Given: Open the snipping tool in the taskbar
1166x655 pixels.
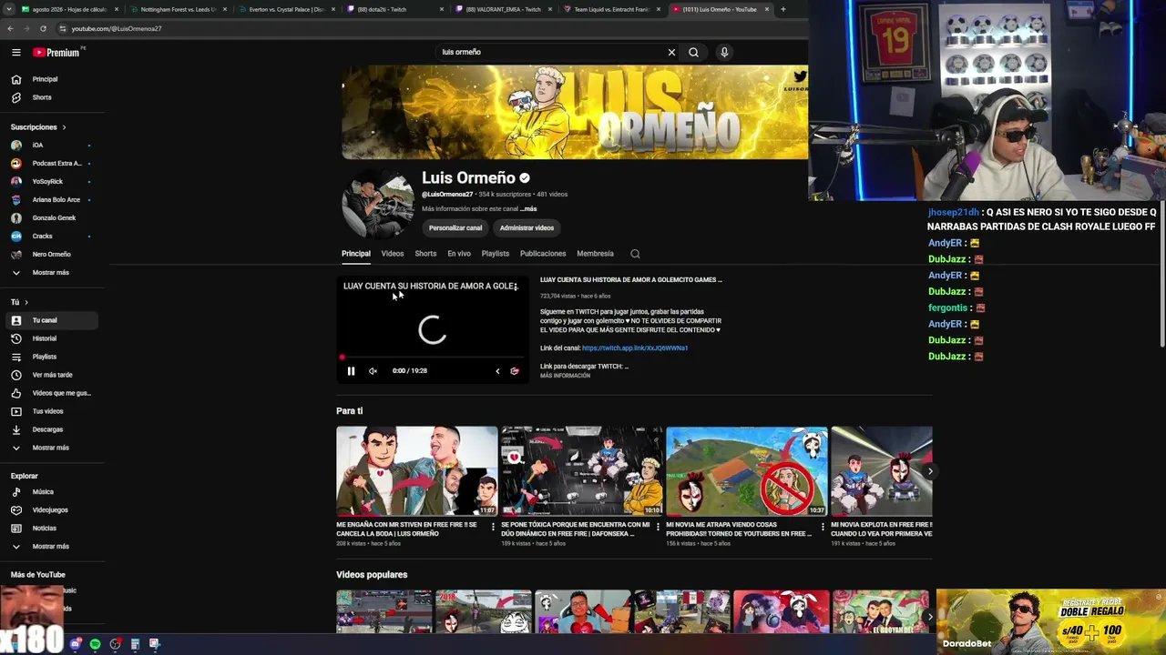Looking at the screenshot, I should (155, 644).
